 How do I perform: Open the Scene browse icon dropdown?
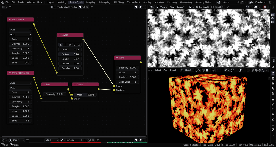(219, 2)
